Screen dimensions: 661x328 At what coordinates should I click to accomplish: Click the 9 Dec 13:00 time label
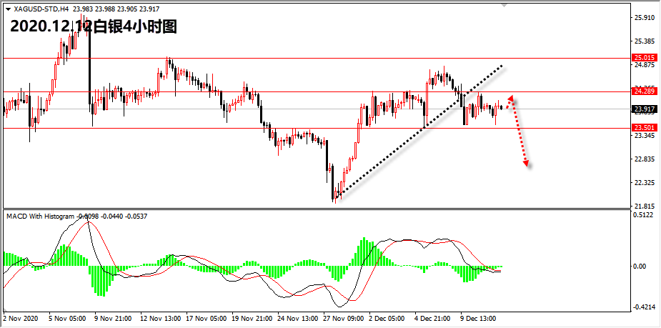click(477, 318)
